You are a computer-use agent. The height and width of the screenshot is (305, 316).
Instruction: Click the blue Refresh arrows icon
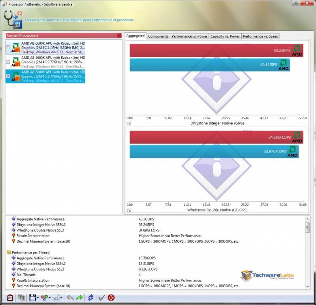click(91, 297)
